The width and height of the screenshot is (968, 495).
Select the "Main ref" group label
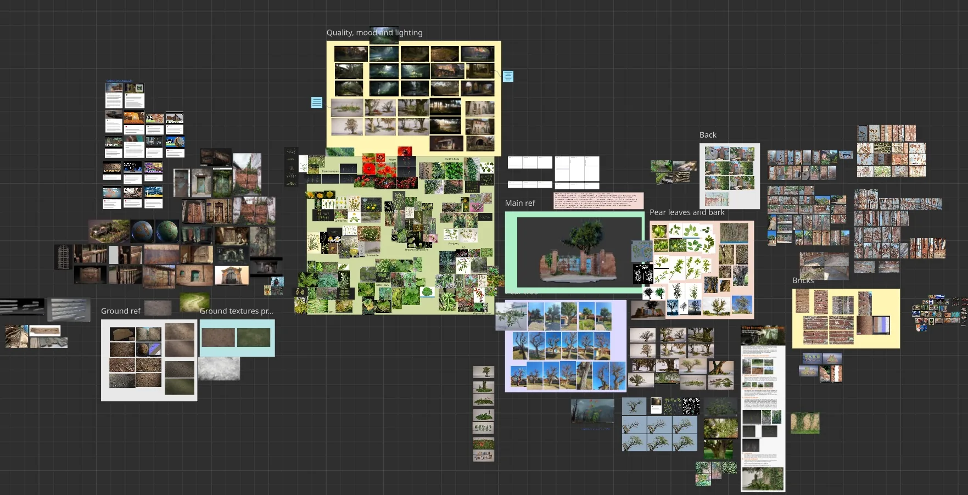pos(520,203)
